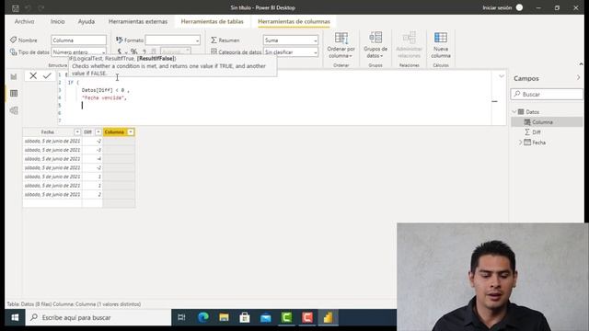
Task: Apply thousands separator comma icon
Action: (x=144, y=51)
